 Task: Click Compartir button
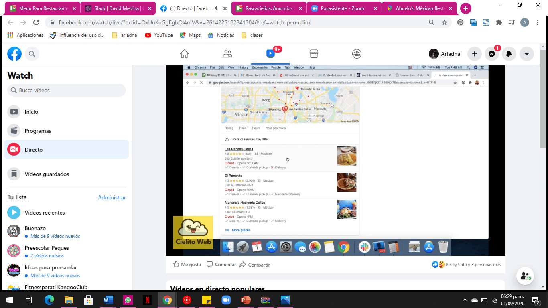click(255, 265)
